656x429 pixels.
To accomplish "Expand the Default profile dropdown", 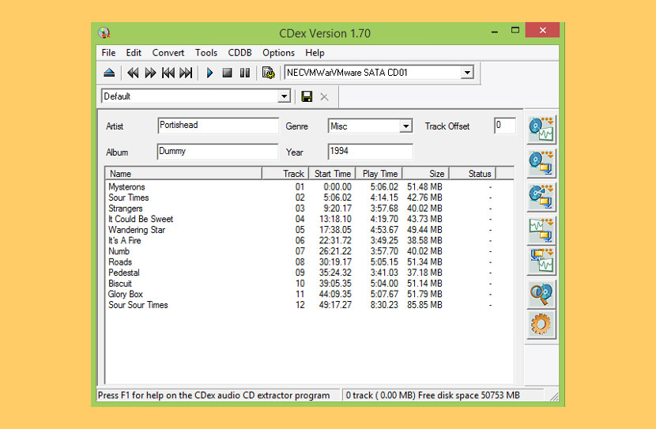I will (284, 96).
